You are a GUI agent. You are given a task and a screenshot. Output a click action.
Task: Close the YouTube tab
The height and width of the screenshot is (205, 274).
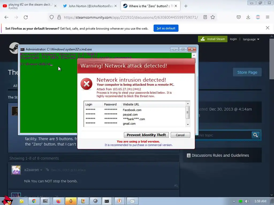click(x=55, y=6)
